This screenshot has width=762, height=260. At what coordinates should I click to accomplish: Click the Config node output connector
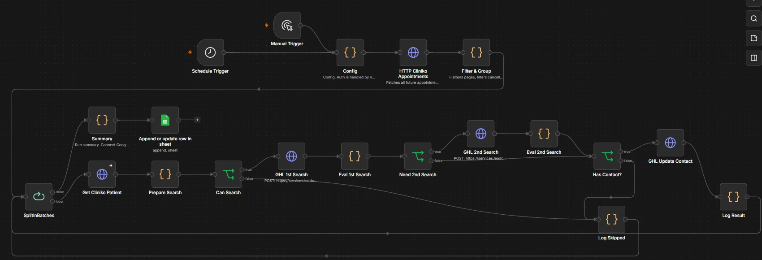364,52
